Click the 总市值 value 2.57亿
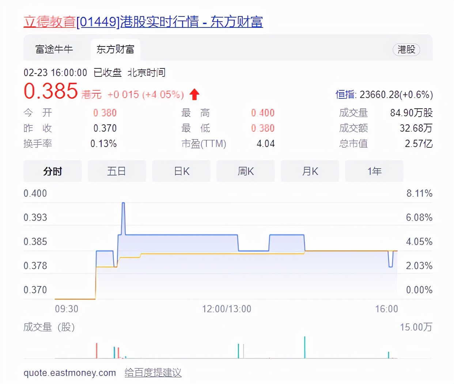 419,143
